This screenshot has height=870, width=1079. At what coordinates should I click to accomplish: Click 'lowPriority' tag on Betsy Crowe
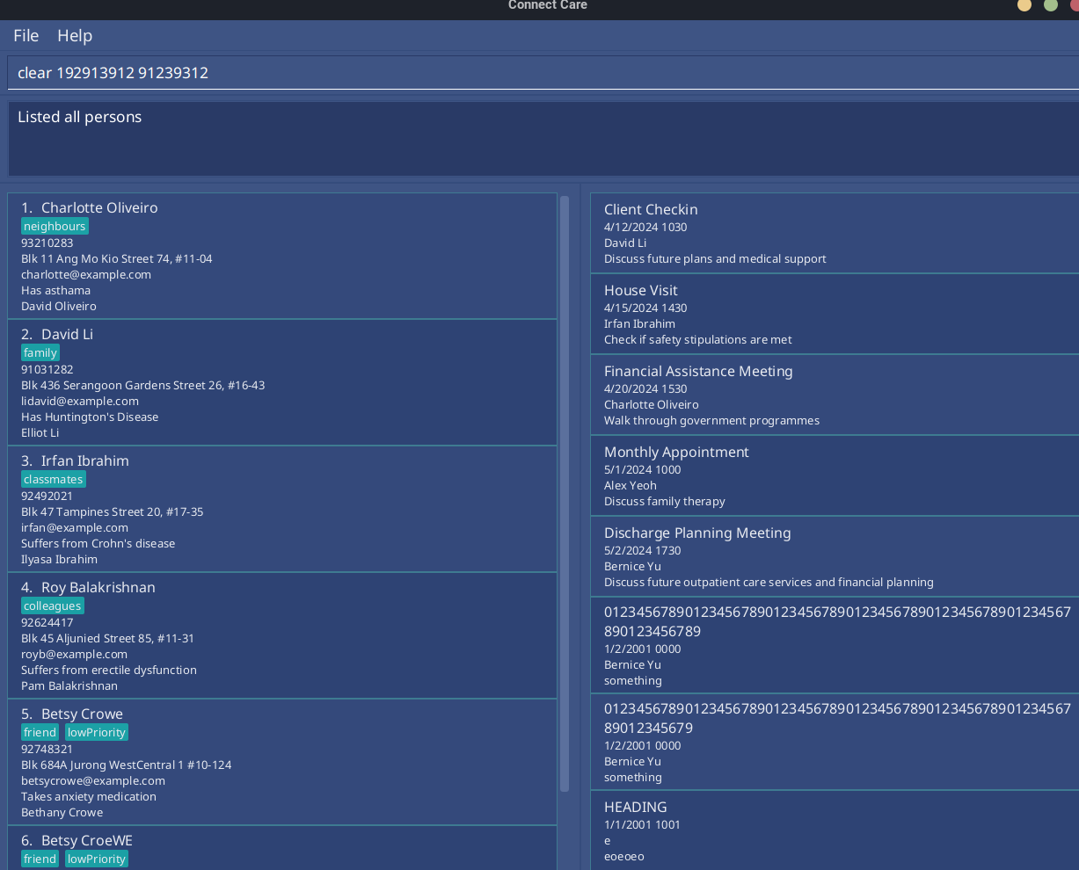[x=97, y=733]
